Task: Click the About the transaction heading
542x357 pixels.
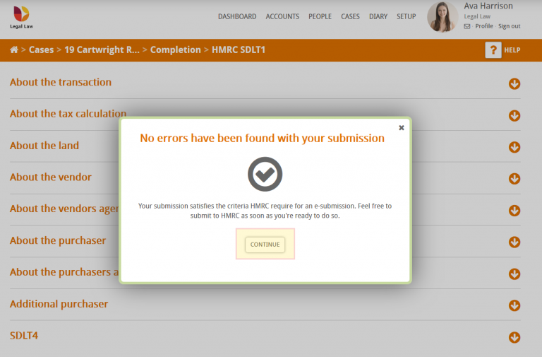Action: 61,82
